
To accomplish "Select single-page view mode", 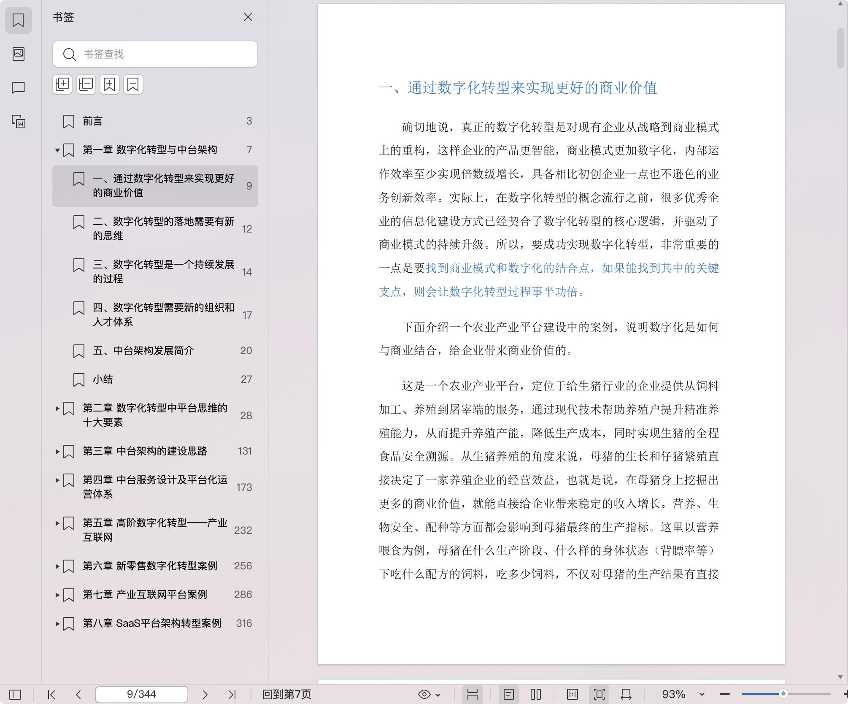I will pyautogui.click(x=509, y=694).
